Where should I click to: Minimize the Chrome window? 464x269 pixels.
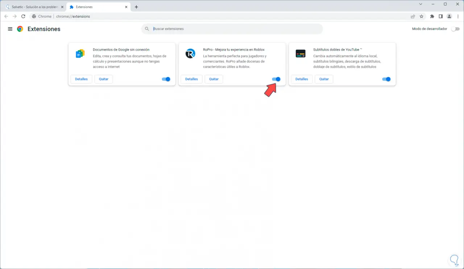pyautogui.click(x=433, y=4)
